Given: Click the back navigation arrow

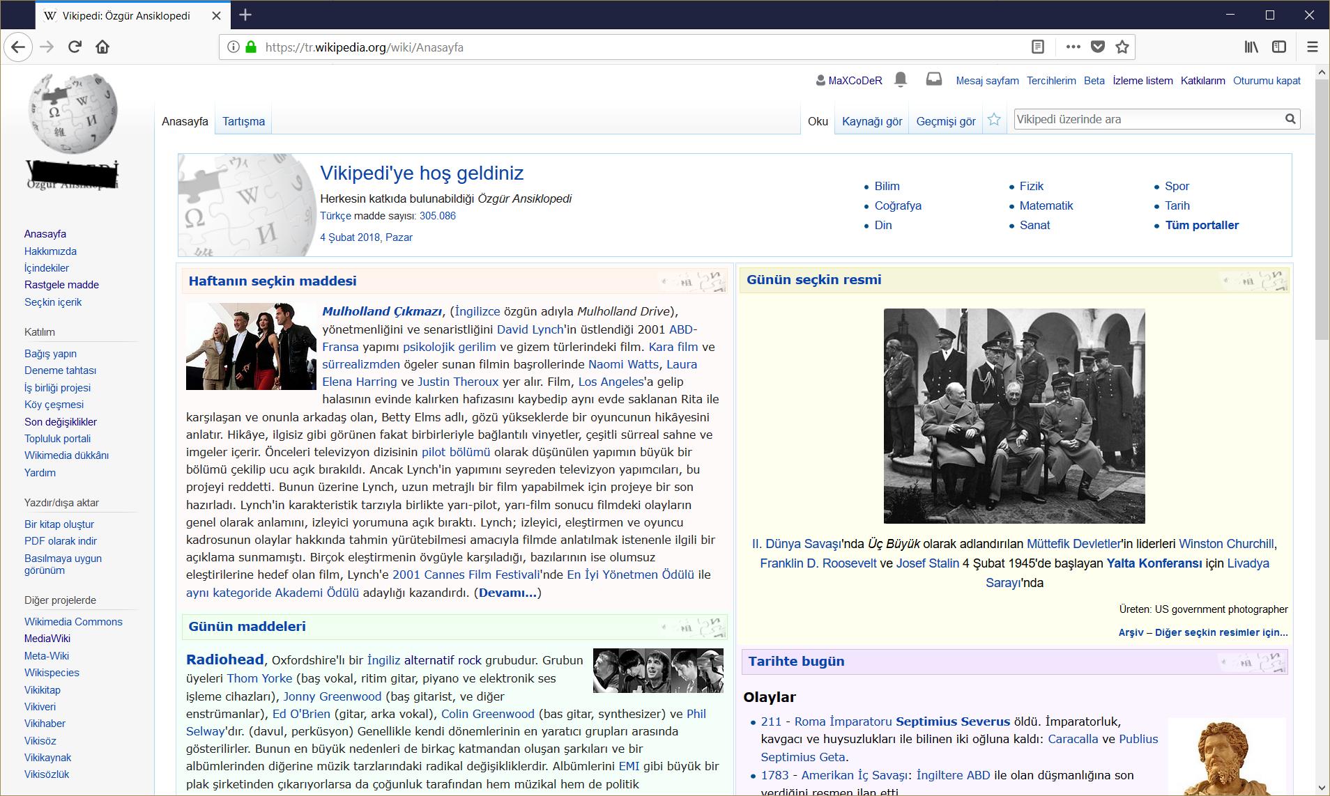Looking at the screenshot, I should (x=20, y=47).
